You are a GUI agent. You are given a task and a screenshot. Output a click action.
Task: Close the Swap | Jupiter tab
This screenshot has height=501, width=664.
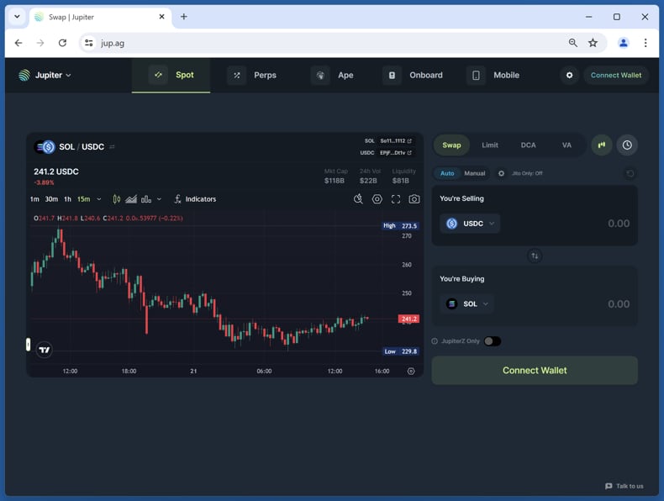161,17
